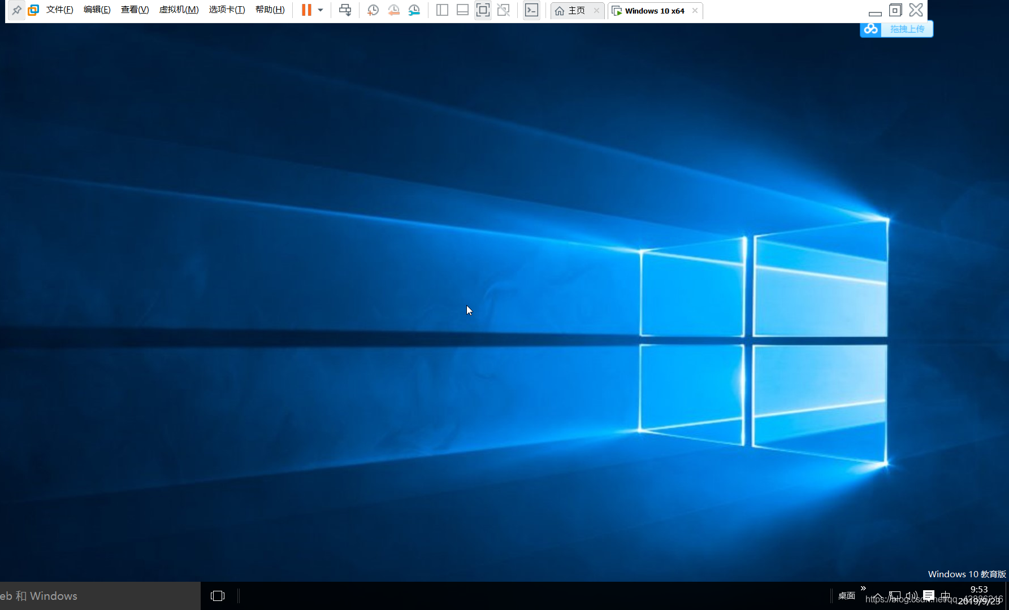1009x610 pixels.
Task: Take a snapshot of the VM
Action: tap(373, 10)
